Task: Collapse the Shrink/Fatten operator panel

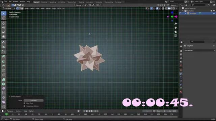Action: tap(10, 96)
